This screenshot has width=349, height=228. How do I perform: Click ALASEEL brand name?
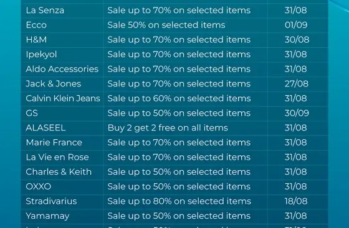(x=45, y=128)
